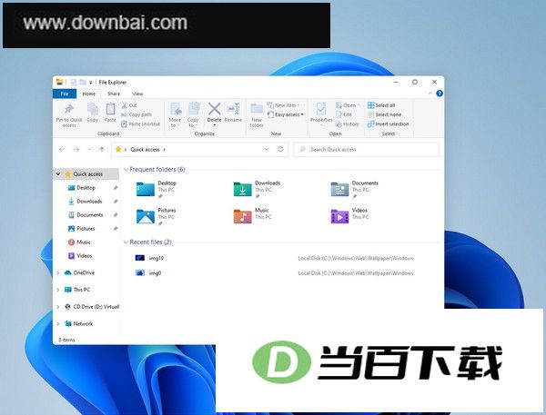
Task: Open file History from ribbon
Action: point(348,124)
